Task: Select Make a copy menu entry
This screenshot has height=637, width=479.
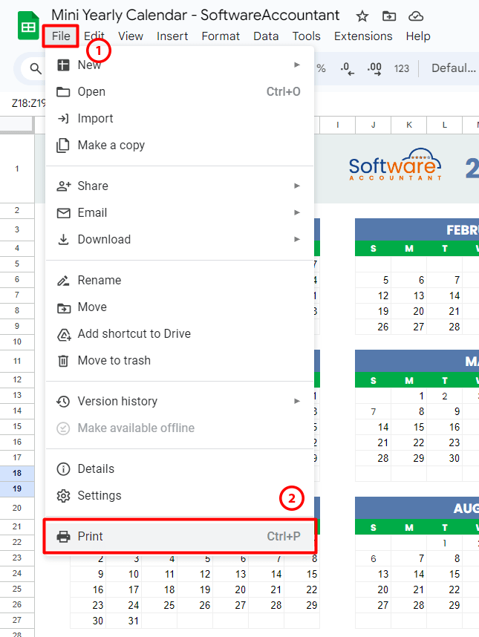Action: coord(180,145)
